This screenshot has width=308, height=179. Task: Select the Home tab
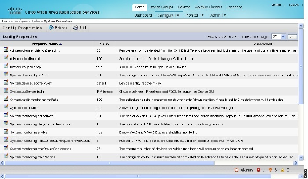139,7
